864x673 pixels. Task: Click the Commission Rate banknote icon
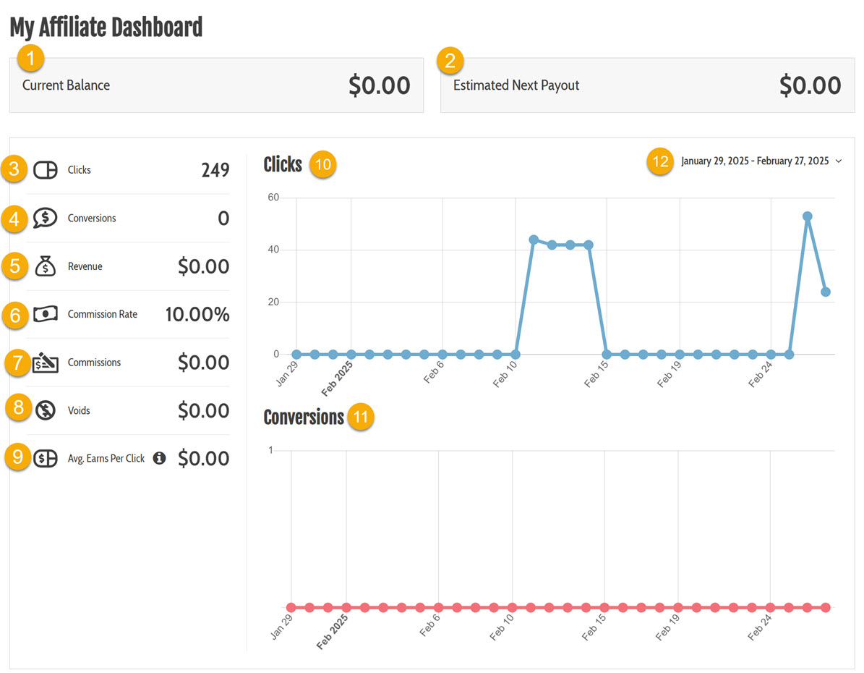pyautogui.click(x=46, y=314)
